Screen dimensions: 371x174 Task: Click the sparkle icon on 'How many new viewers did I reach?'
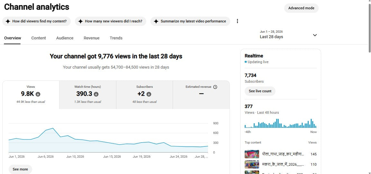coord(80,21)
